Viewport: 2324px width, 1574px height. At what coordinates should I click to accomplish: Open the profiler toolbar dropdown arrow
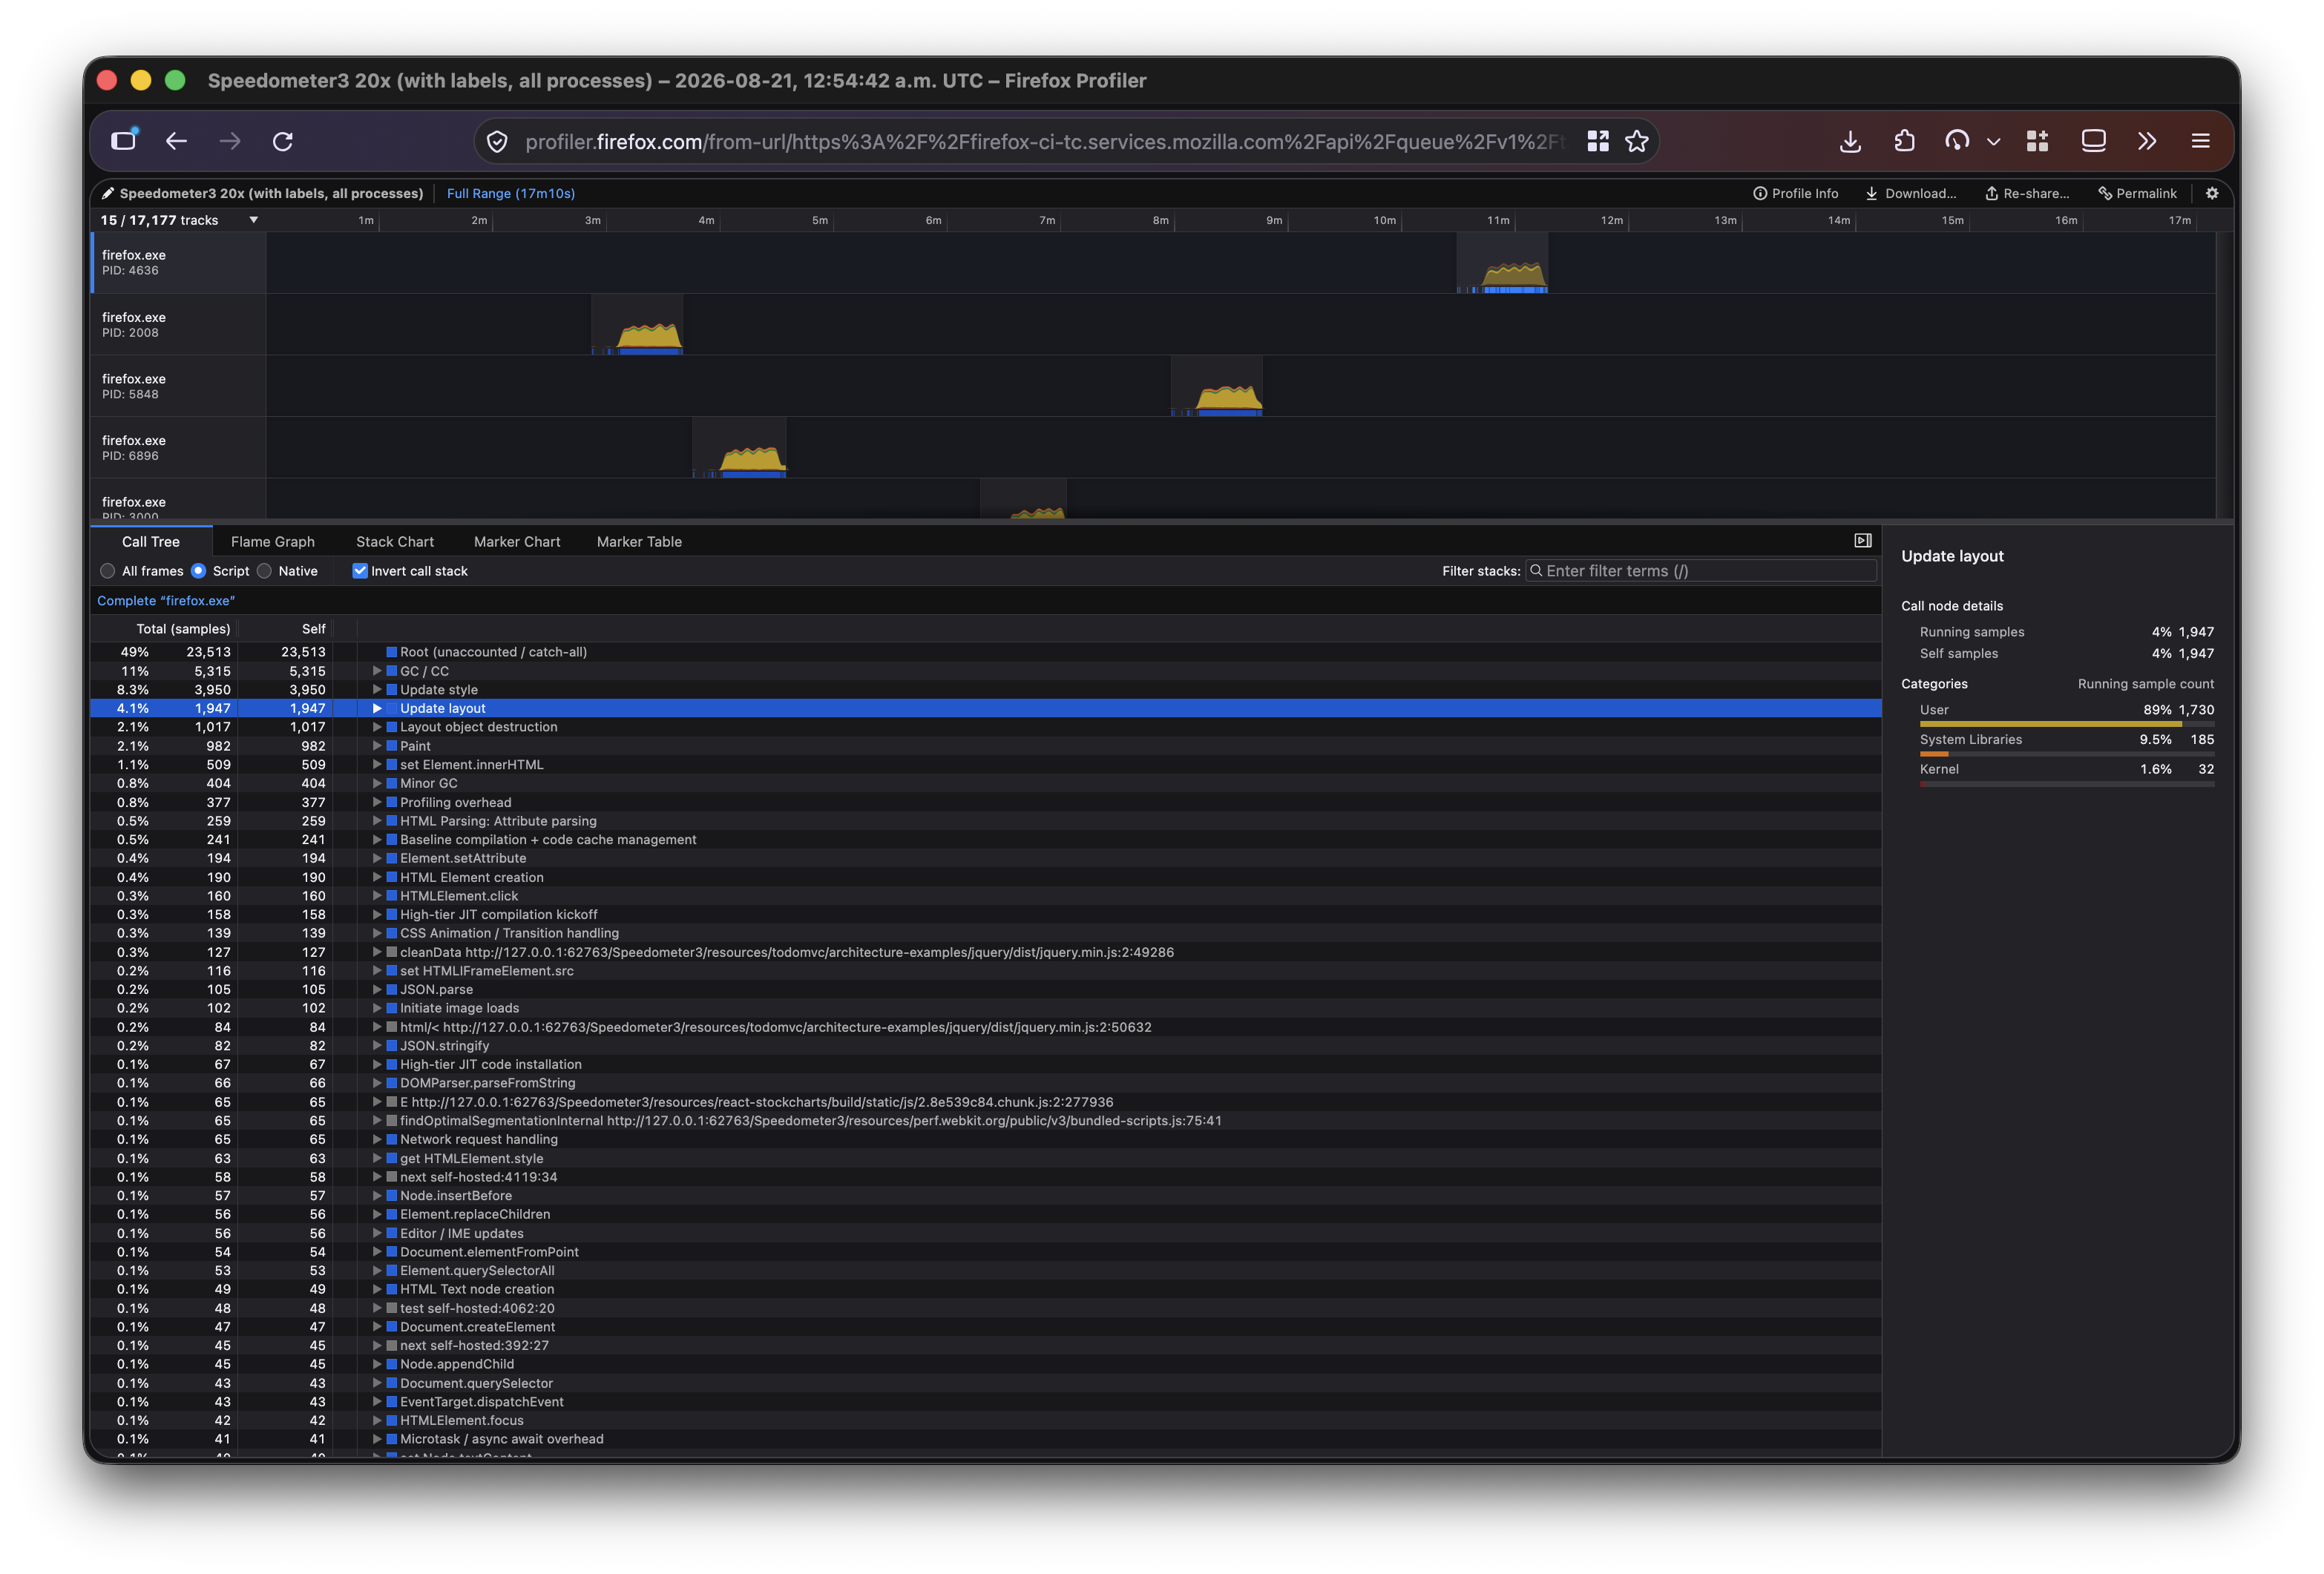point(1993,141)
